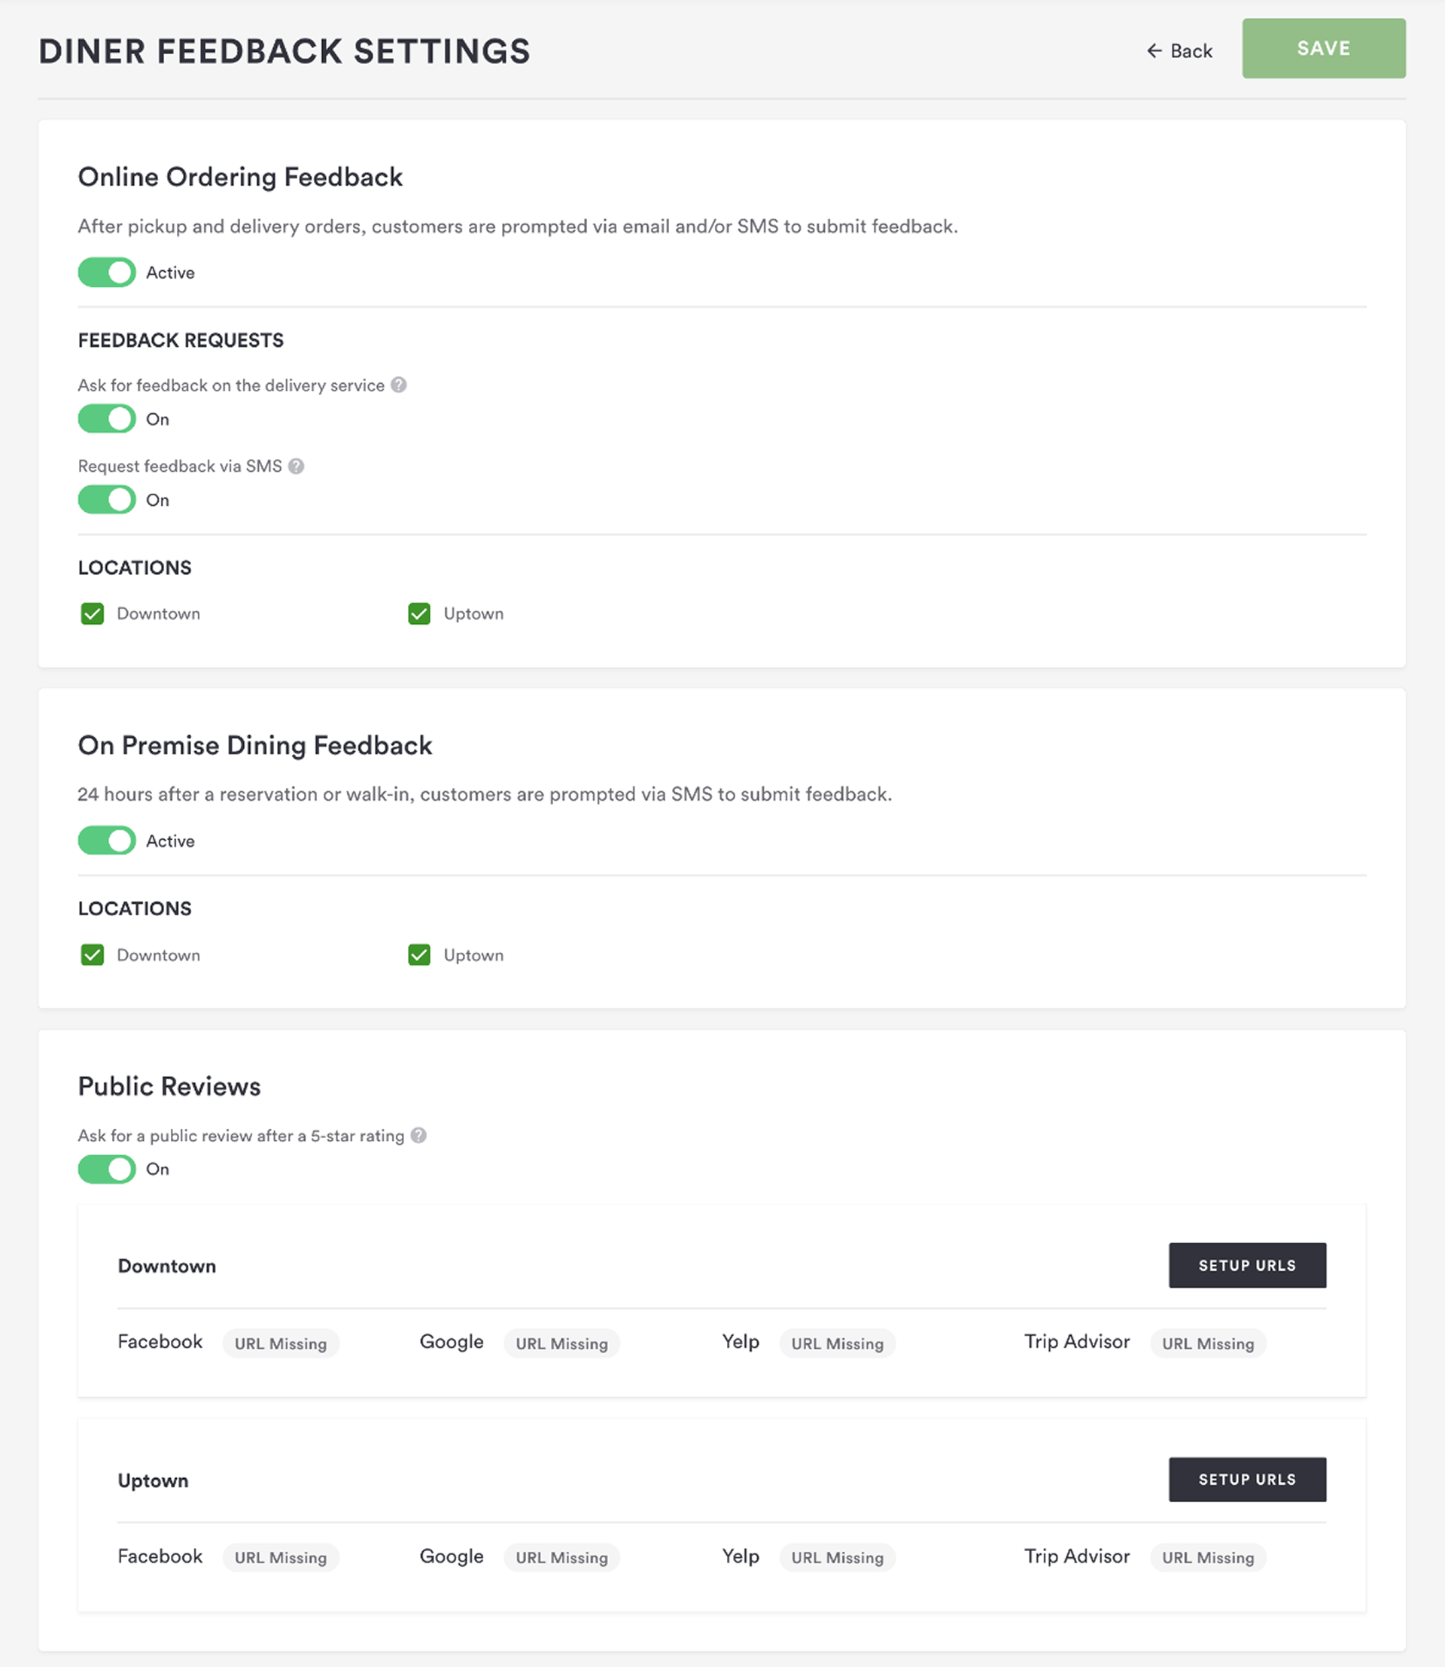Viewport: 1445px width, 1667px height.
Task: Uncheck Uptown under On Premise Dining locations
Action: pyautogui.click(x=419, y=955)
